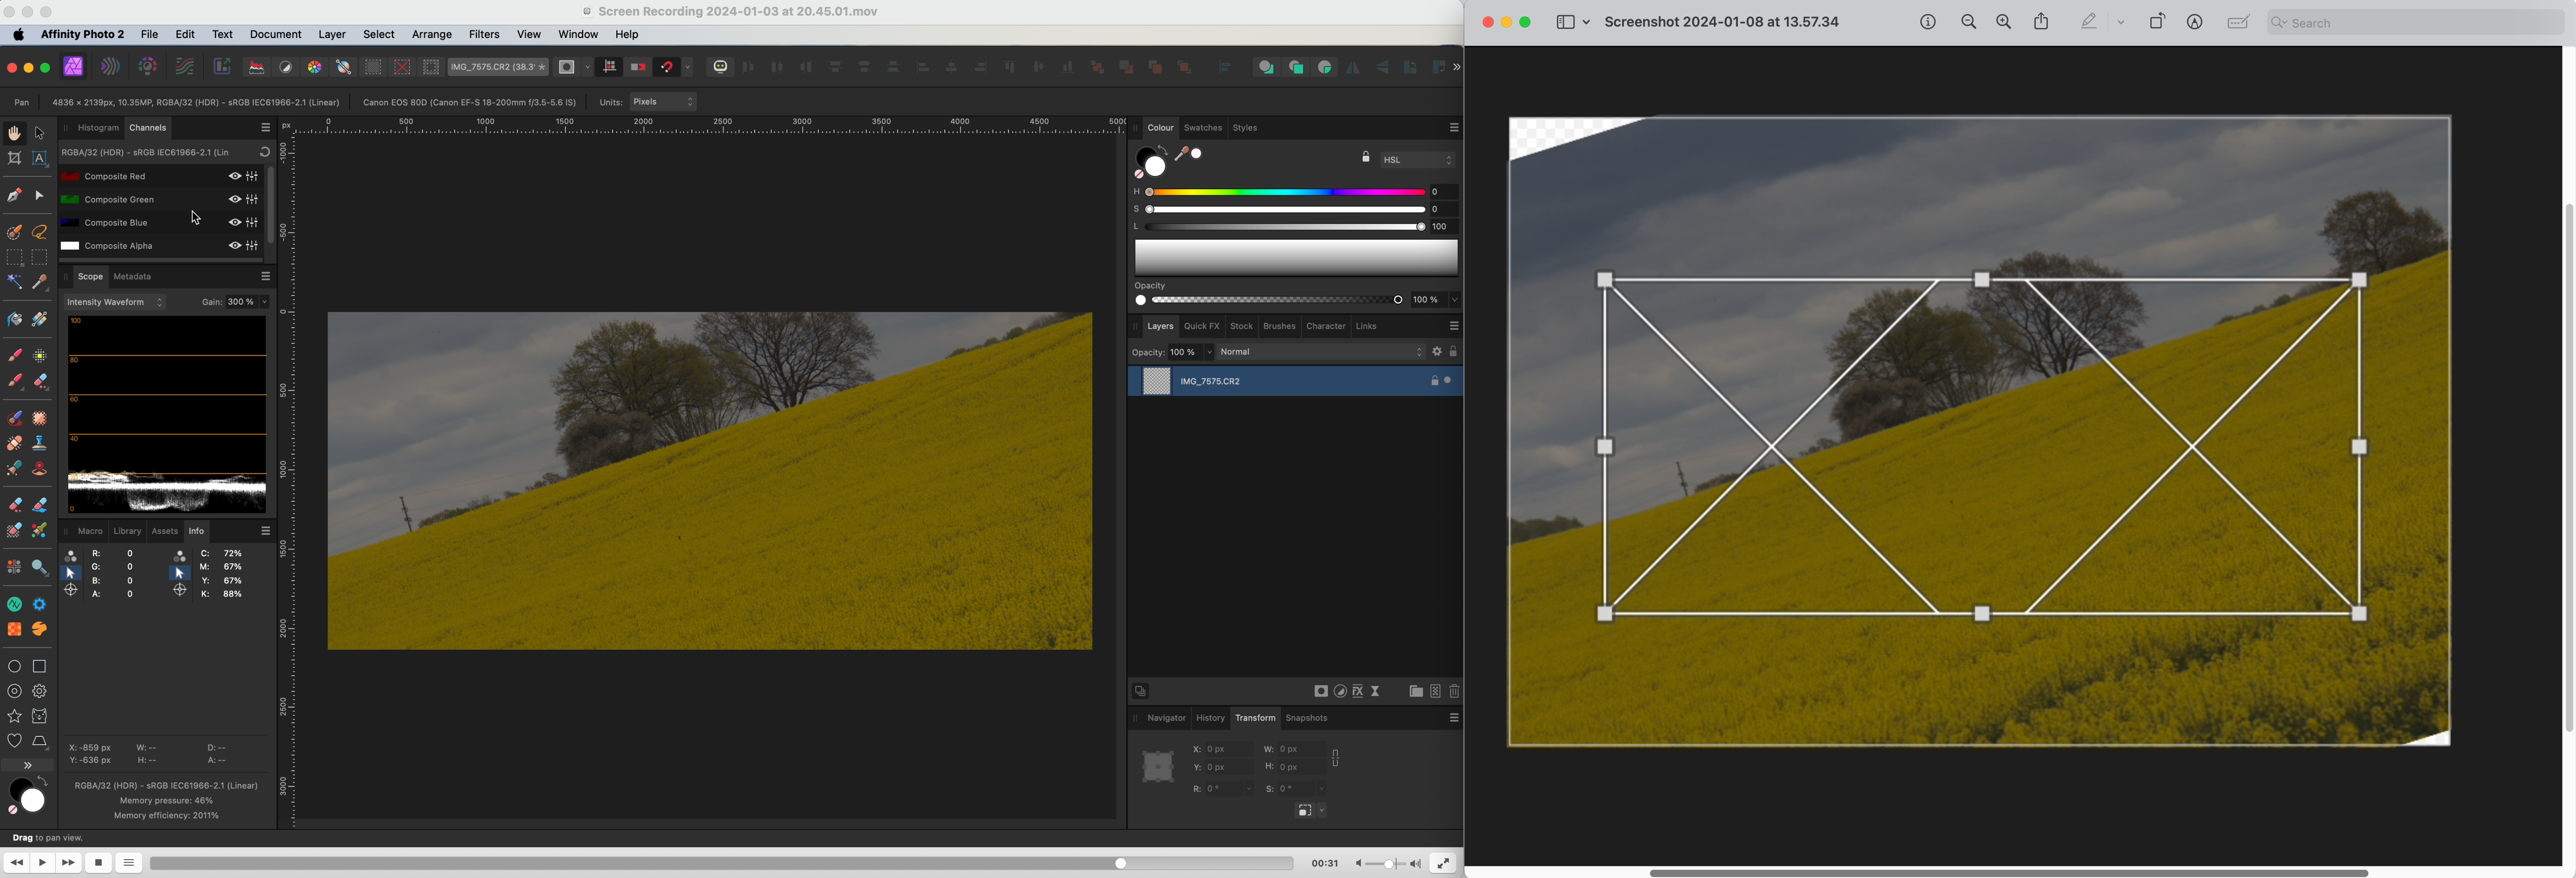Click the delete layer trash icon
The width and height of the screenshot is (2576, 878).
pyautogui.click(x=1455, y=692)
